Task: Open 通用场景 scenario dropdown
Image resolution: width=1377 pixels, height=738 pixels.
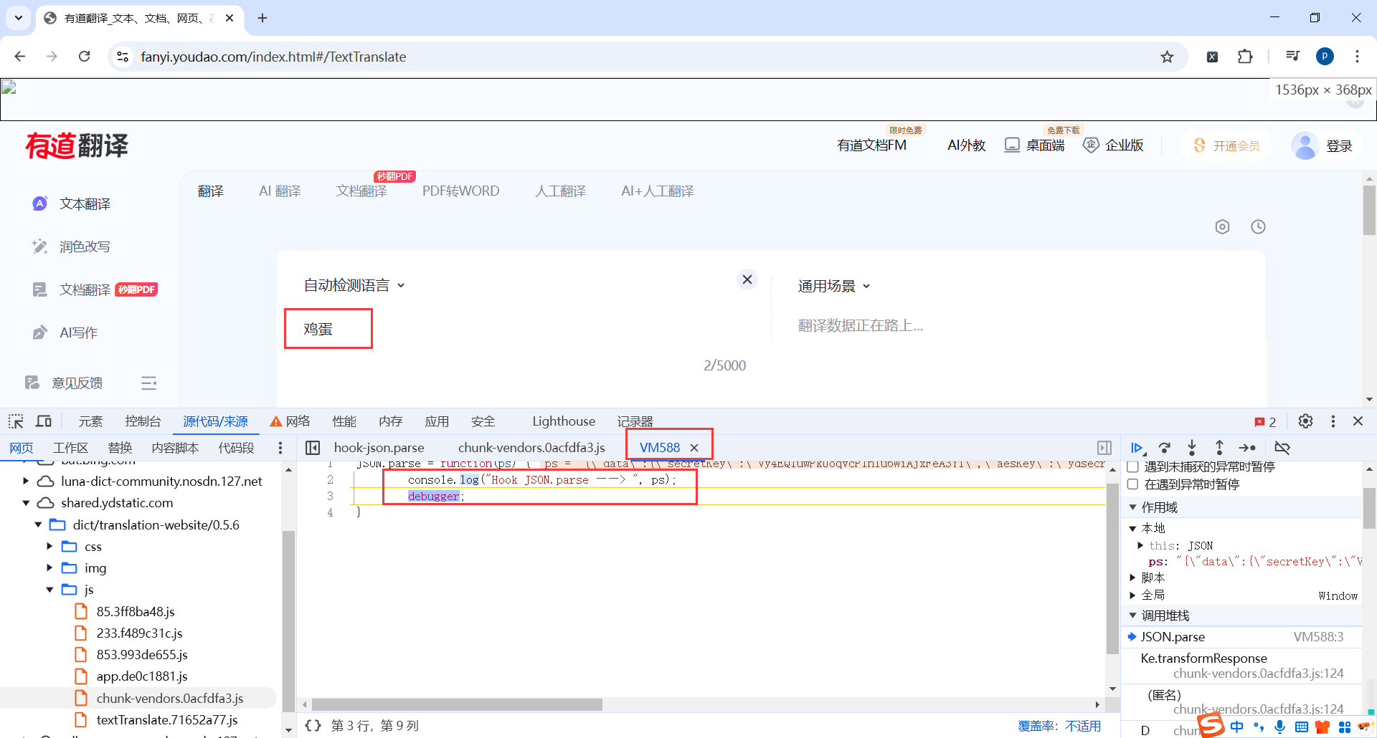Action: pos(834,286)
